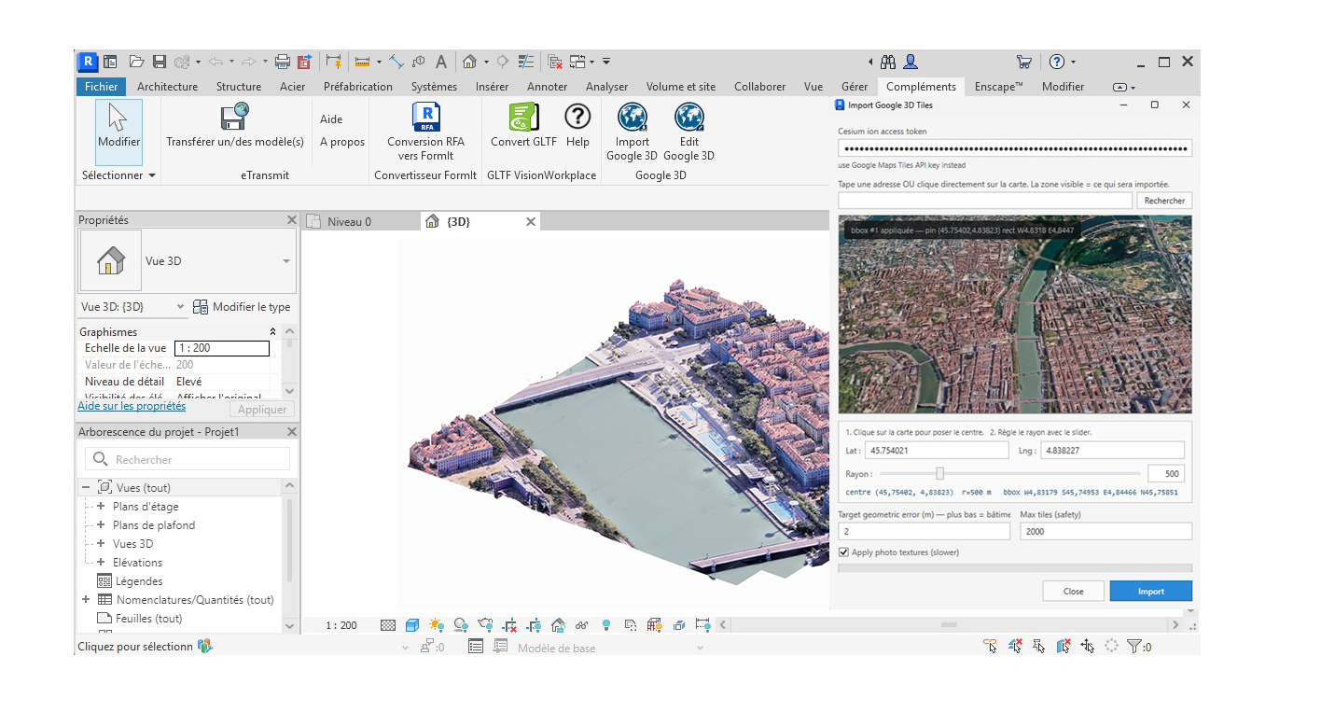Open the Vue 3D: {3D} instance dropdown
1321x726 pixels.
coord(180,307)
